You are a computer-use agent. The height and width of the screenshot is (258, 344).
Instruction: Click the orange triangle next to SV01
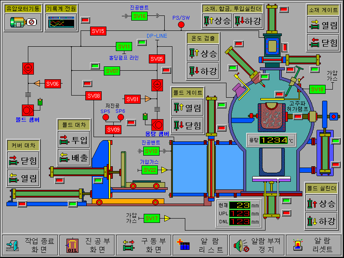(x=148, y=99)
